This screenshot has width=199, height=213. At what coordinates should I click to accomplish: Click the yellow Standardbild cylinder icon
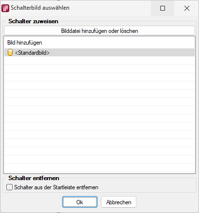(x=10, y=53)
